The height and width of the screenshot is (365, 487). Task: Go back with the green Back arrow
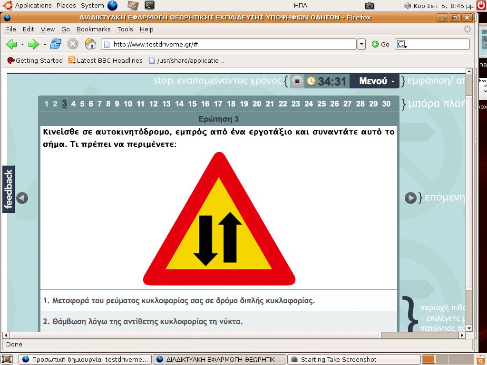pos(11,44)
